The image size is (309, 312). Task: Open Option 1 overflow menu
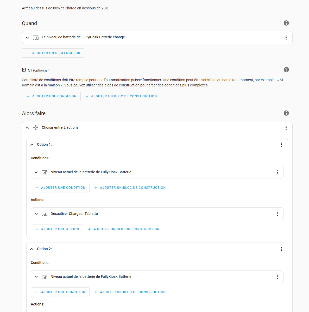(x=281, y=145)
